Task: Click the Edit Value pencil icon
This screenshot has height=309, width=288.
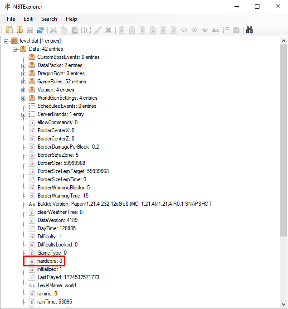Action: click(98, 30)
